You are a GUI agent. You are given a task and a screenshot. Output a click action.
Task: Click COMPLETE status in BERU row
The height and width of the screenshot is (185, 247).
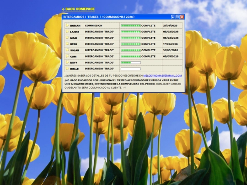(x=148, y=44)
